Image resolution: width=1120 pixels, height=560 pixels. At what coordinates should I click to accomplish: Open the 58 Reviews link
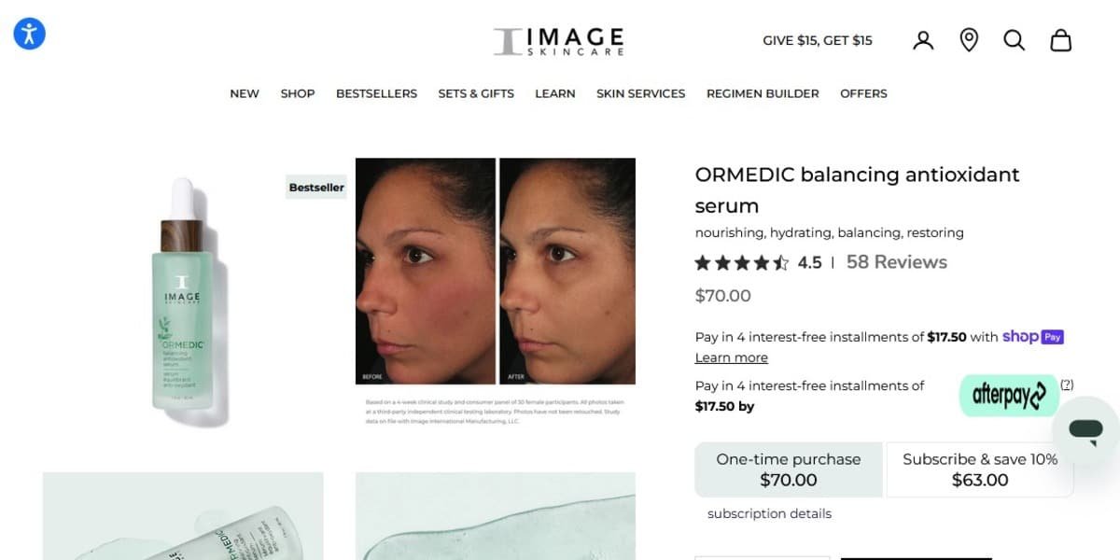[897, 262]
